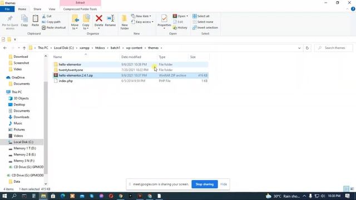Select the index.php file
The image size is (356, 200).
pos(130,81)
